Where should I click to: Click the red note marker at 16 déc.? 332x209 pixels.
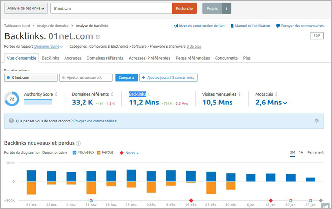191,201
